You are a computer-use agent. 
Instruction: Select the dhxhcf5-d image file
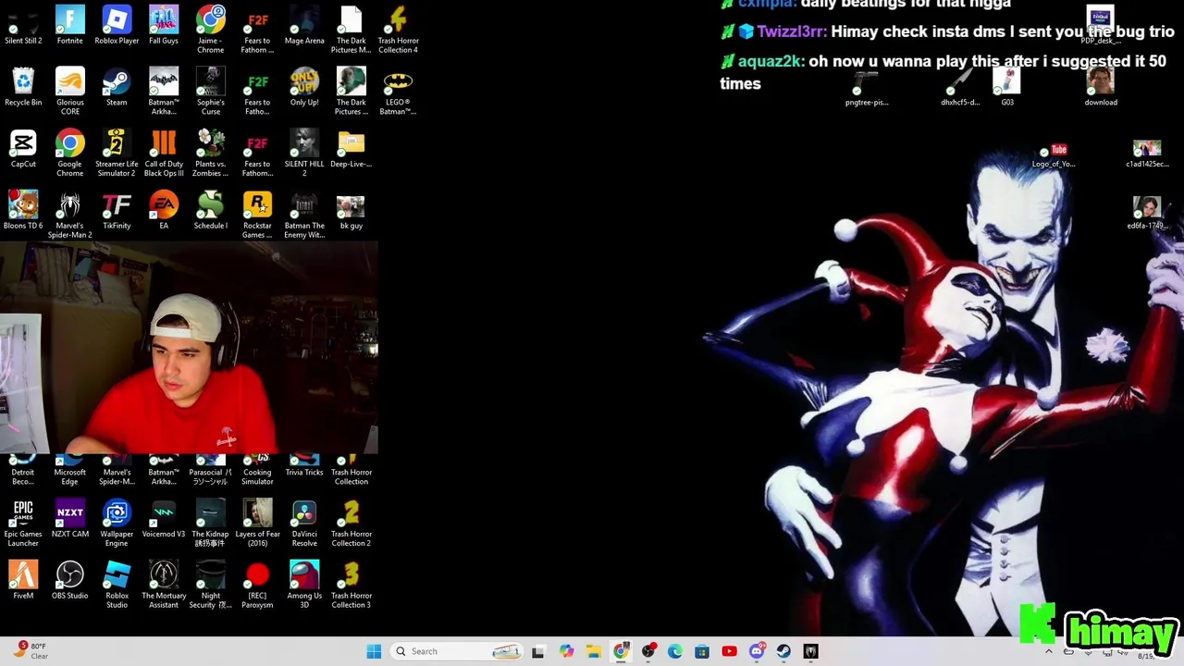pyautogui.click(x=960, y=88)
